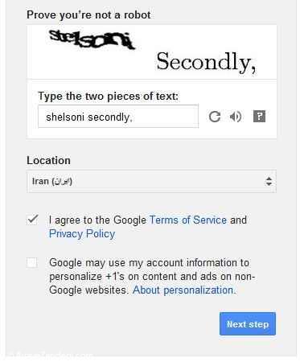Open the Terms of Service link

click(188, 220)
